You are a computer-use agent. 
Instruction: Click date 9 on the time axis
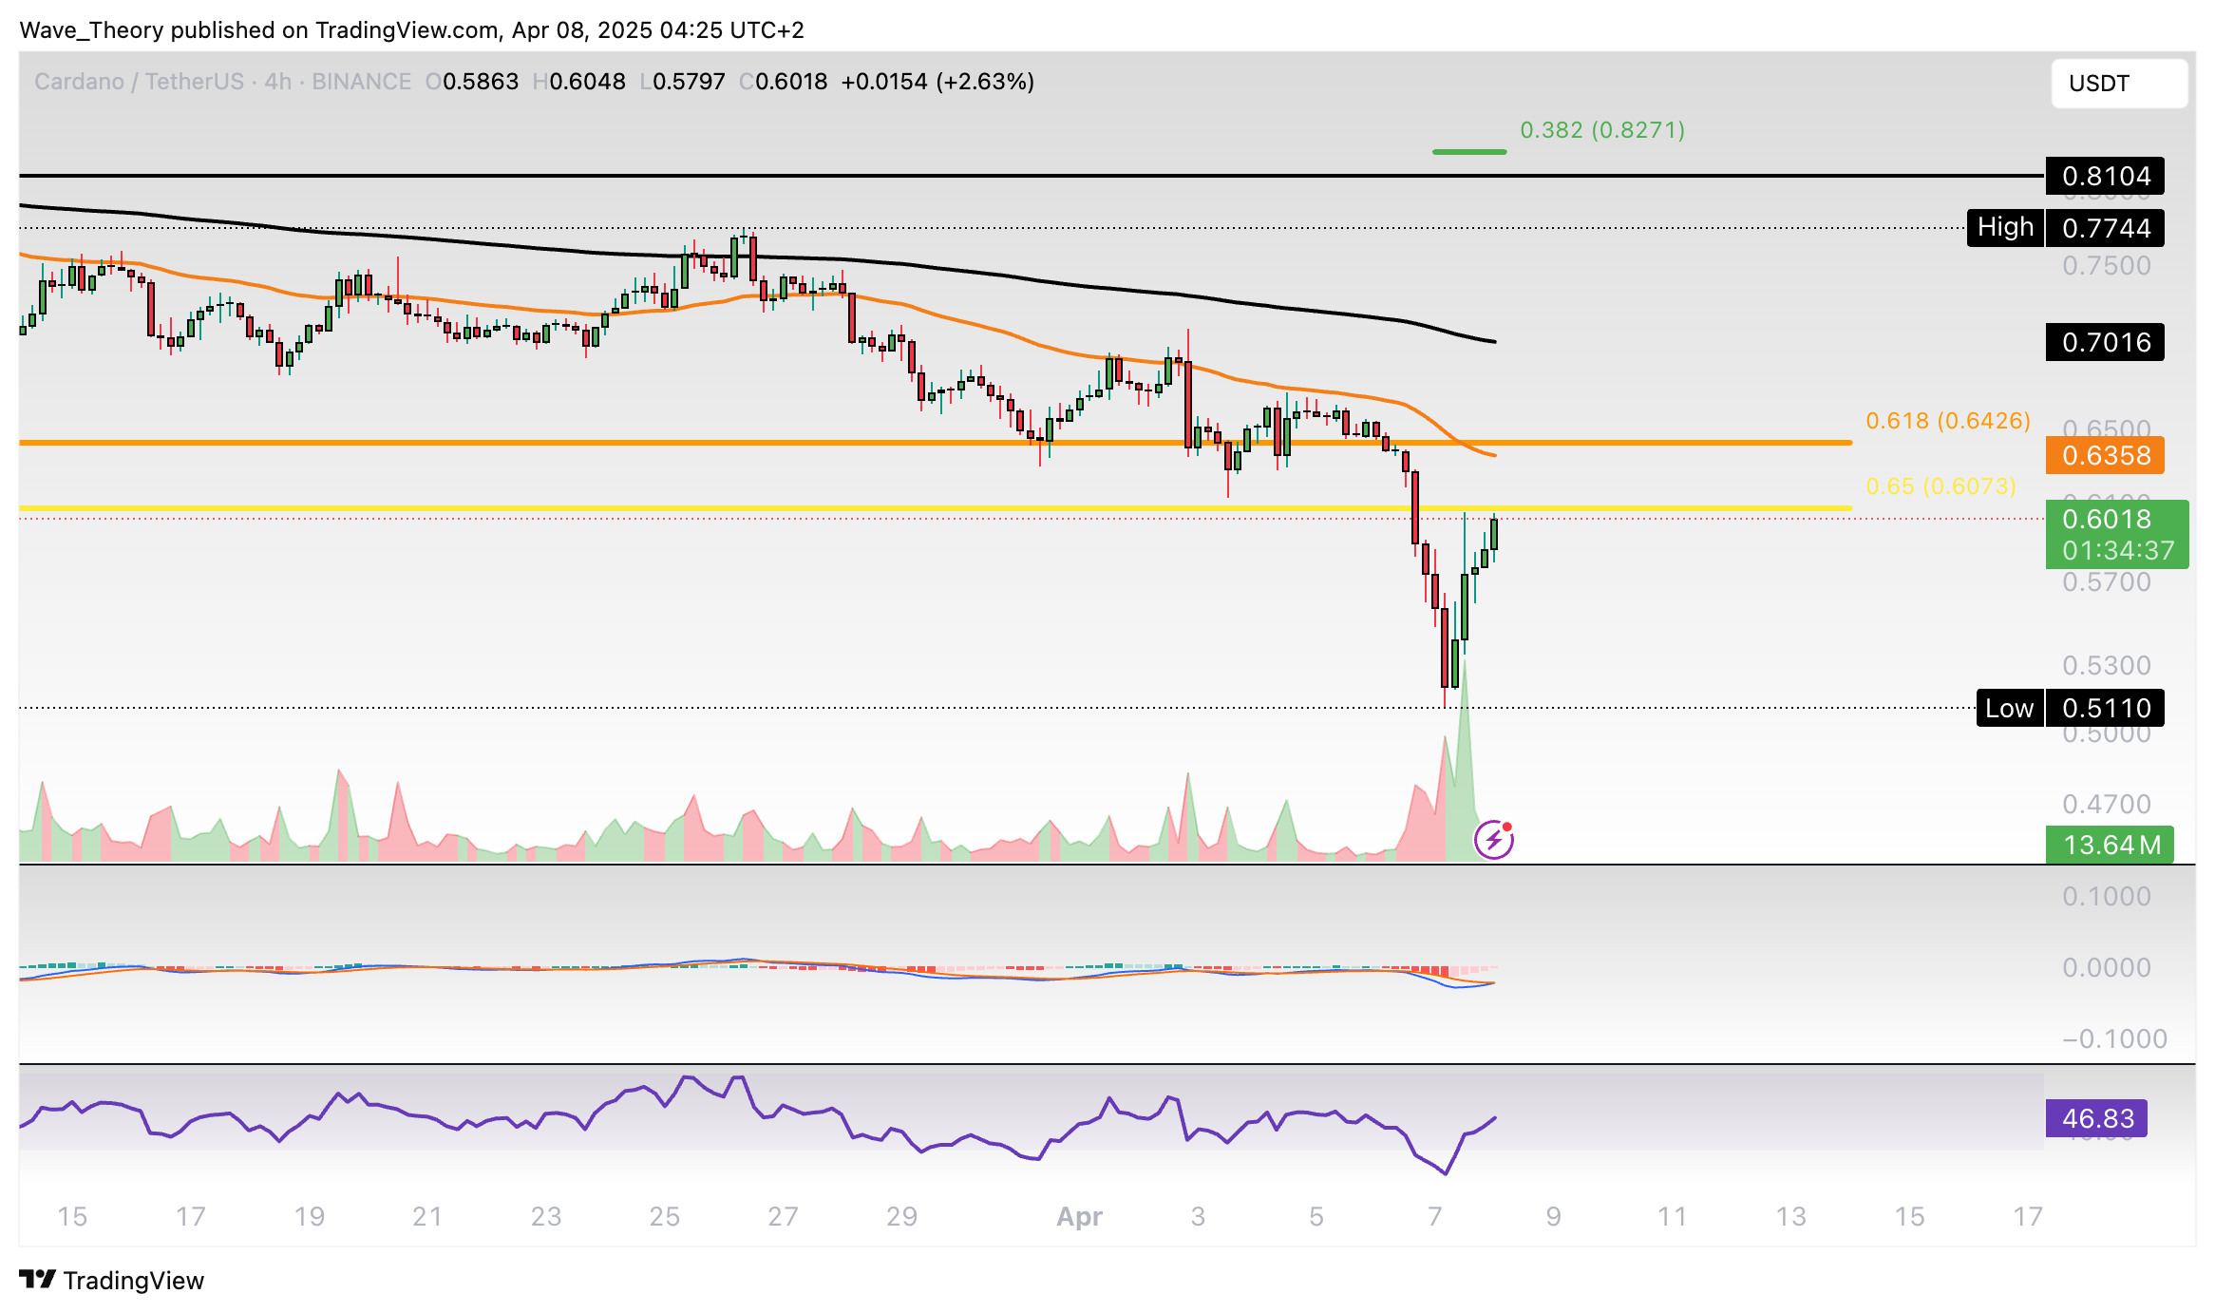click(x=1553, y=1216)
